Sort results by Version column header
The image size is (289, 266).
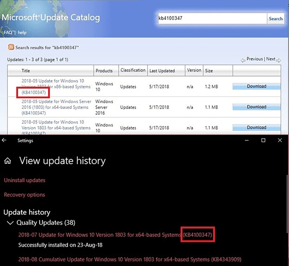(x=194, y=70)
